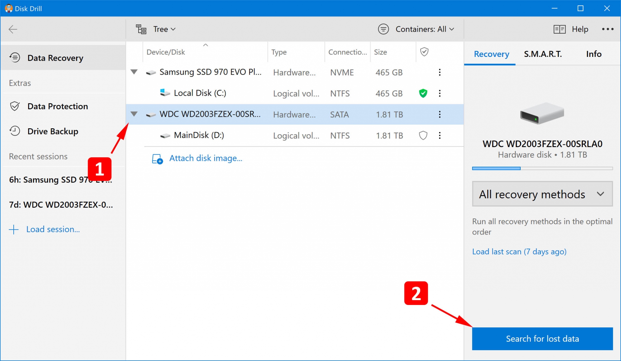This screenshot has width=621, height=361.
Task: Open recent session 6h: Samsung SSD
Action: pos(61,180)
